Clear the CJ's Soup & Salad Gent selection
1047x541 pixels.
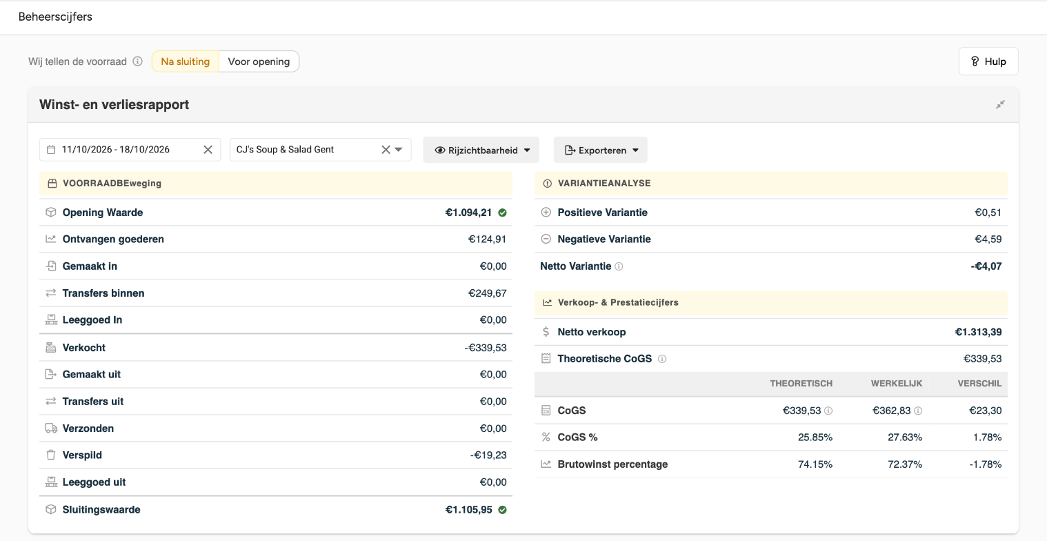(386, 150)
